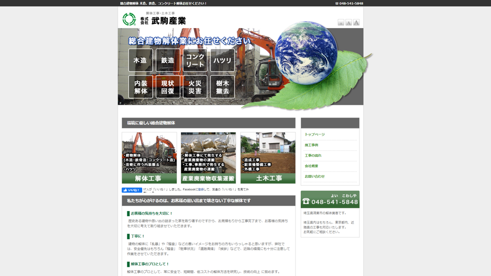
Task: Open the 会社概要 sidebar link
Action: point(311,166)
